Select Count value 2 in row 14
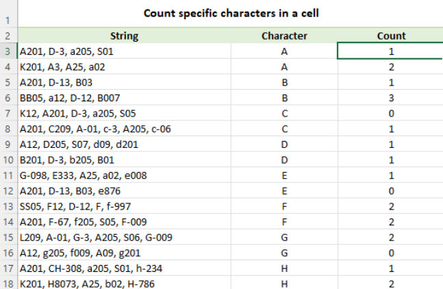This screenshot has height=289, width=443. pos(390,222)
